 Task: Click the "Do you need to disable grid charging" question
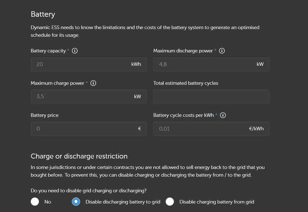(x=89, y=190)
